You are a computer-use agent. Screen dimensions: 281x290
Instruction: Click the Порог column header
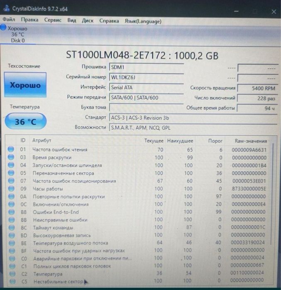[x=215, y=141]
